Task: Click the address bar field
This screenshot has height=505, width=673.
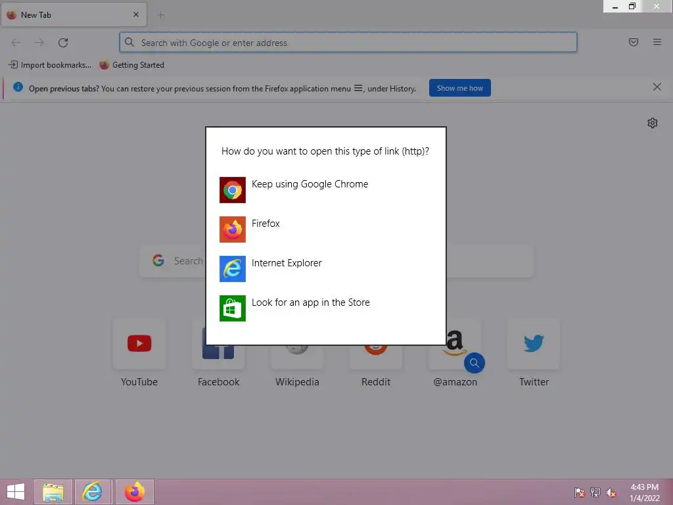Action: [348, 43]
